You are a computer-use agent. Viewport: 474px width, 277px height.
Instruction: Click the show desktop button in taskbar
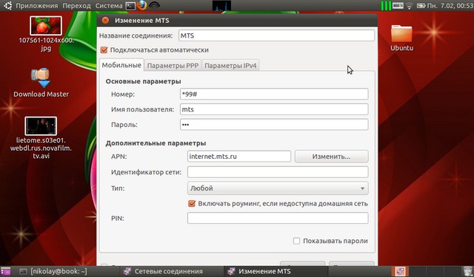coord(5,271)
